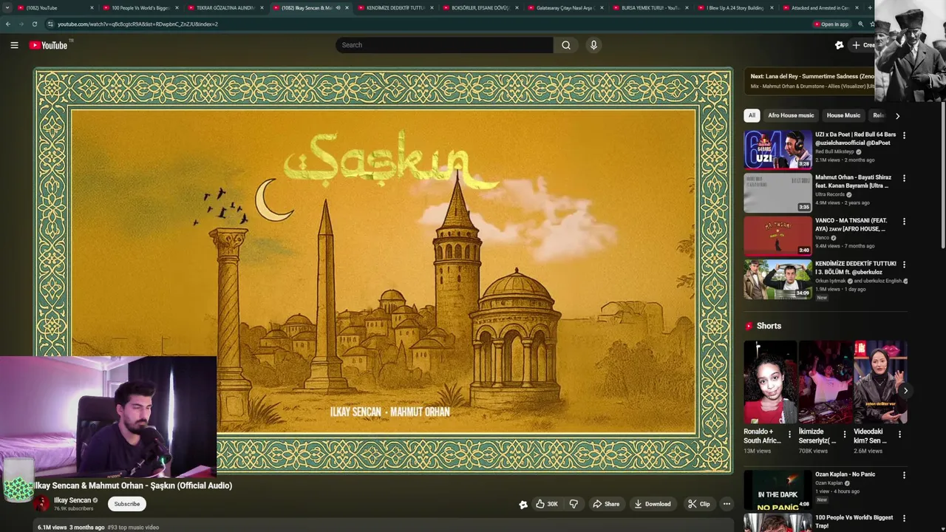Like the video (30K thumbs up)
Screen dimensions: 946x532
pos(547,504)
